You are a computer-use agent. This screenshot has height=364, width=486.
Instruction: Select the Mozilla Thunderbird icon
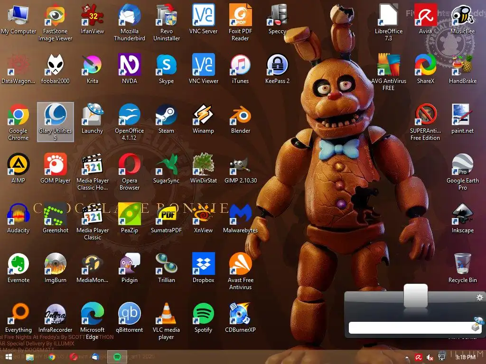[129, 23]
